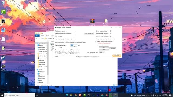The width and height of the screenshot is (173, 97).
Task: Click the Start button in ISLC
Action: tap(104, 47)
